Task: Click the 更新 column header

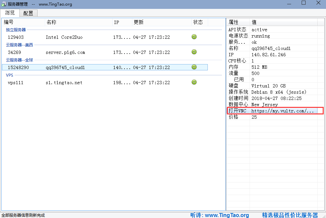Action: tap(162, 22)
